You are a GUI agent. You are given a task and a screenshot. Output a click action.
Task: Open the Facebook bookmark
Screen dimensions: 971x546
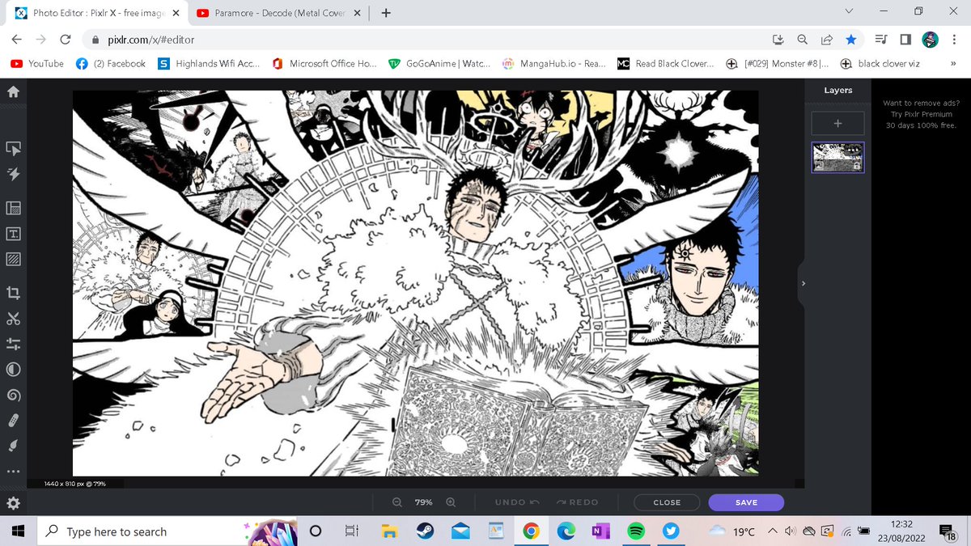pos(111,63)
